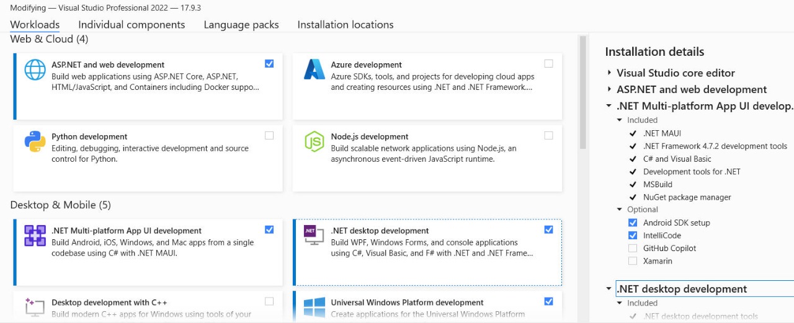The image size is (794, 323).
Task: Uncheck ASP.NET and web development workload
Action: pyautogui.click(x=269, y=63)
